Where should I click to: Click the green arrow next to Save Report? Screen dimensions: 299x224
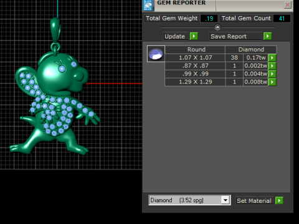[x=267, y=36]
